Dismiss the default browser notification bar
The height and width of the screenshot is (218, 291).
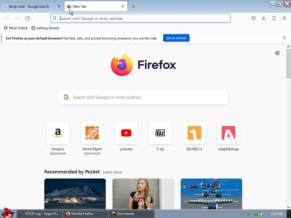pyautogui.click(x=284, y=38)
